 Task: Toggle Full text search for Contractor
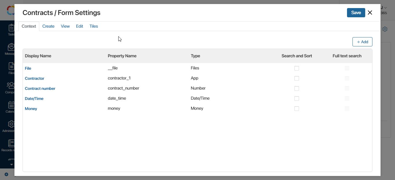[347, 78]
